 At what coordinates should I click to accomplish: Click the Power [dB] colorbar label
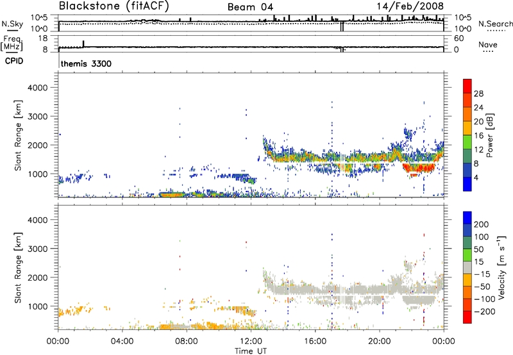click(490, 135)
